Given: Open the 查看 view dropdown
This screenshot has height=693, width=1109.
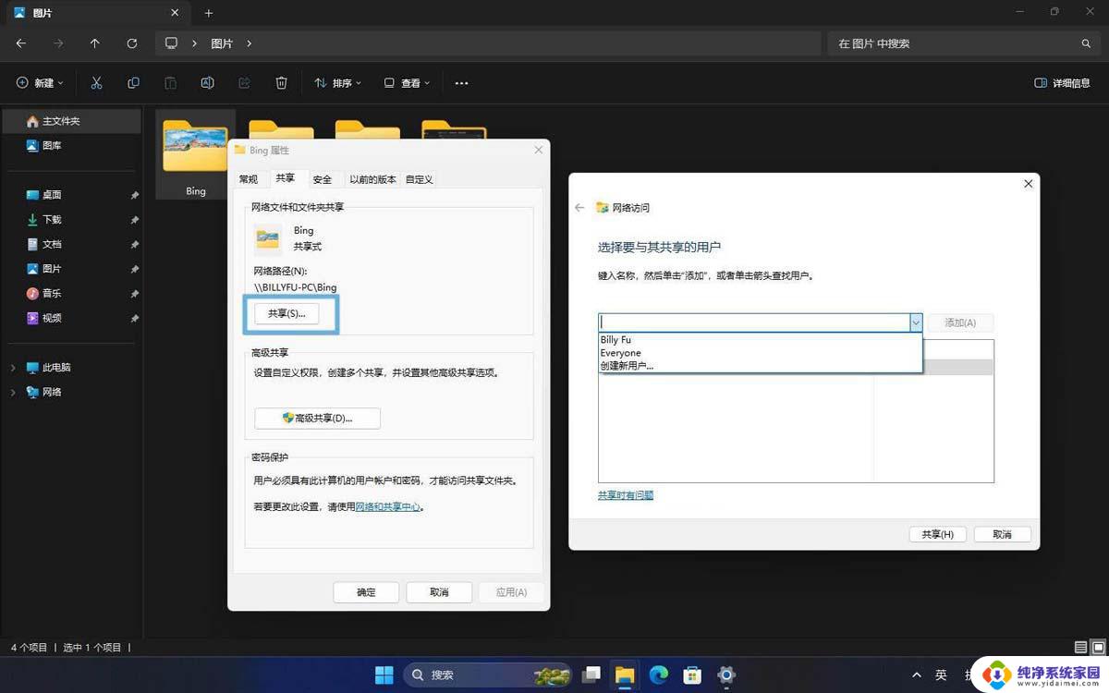Looking at the screenshot, I should [x=408, y=83].
